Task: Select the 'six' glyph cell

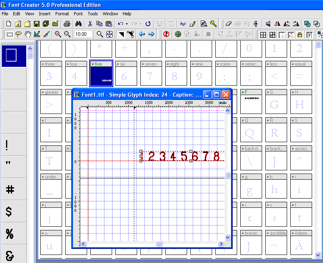Action: tap(126, 73)
